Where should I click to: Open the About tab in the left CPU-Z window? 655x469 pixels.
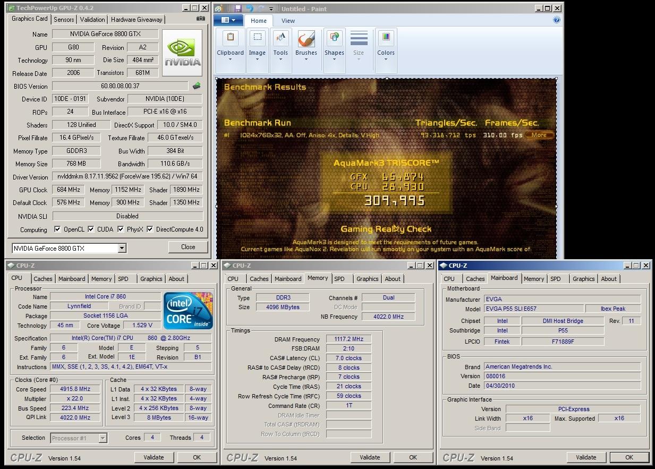[x=176, y=279]
